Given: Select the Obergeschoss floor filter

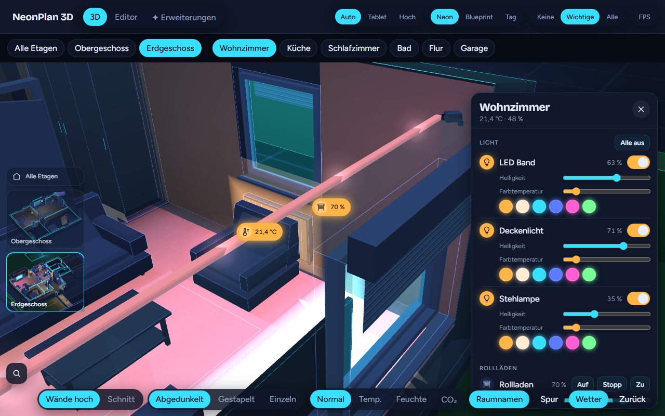Looking at the screenshot, I should click(x=102, y=48).
